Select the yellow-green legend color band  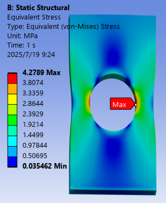click(12, 110)
